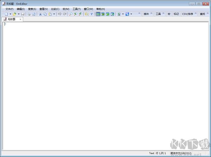Select the 无标题 document tab
Image resolution: width=211 pixels, height=157 pixels.
tap(13, 19)
